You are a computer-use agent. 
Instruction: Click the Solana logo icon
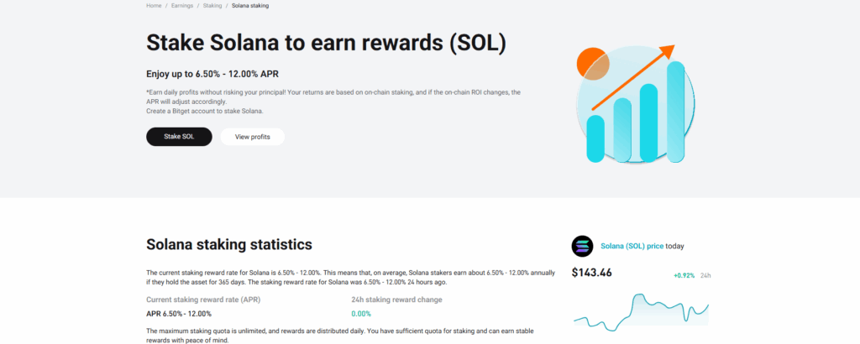click(582, 246)
